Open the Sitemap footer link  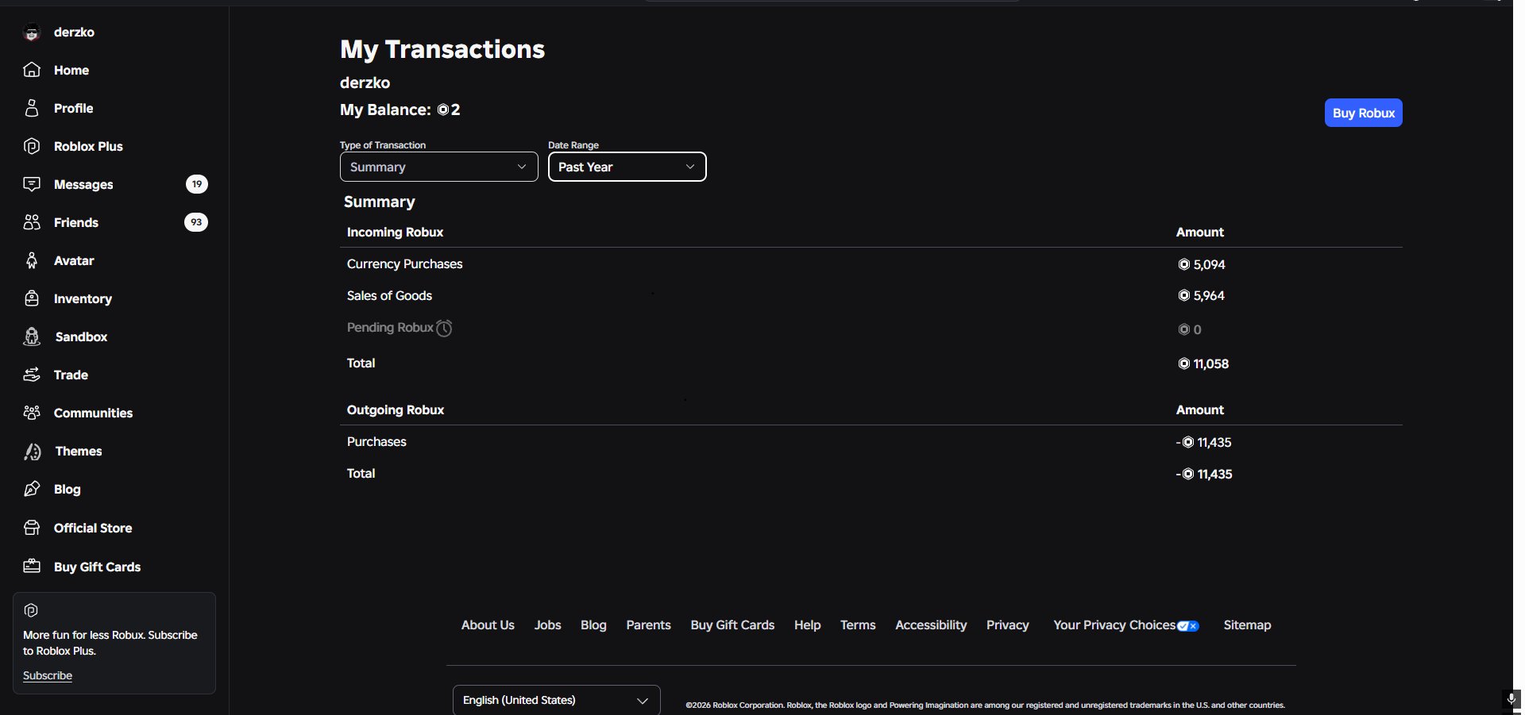pos(1247,625)
